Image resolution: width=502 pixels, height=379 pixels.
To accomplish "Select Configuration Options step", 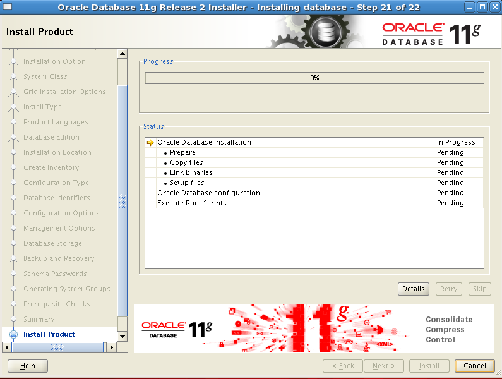I will (x=61, y=213).
